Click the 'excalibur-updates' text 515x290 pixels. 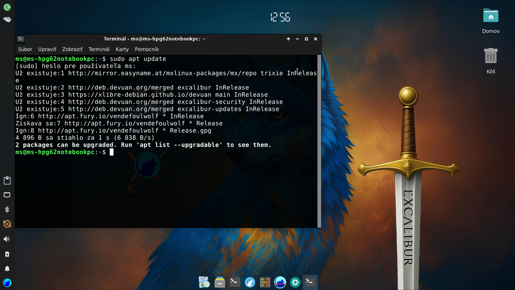210,109
